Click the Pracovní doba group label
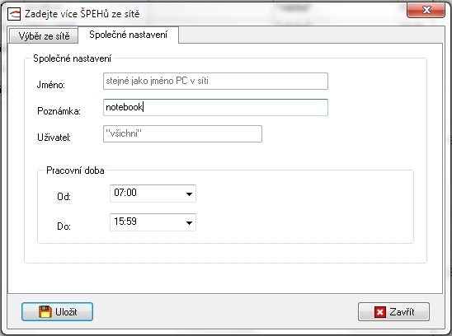The image size is (452, 336). coord(75,170)
